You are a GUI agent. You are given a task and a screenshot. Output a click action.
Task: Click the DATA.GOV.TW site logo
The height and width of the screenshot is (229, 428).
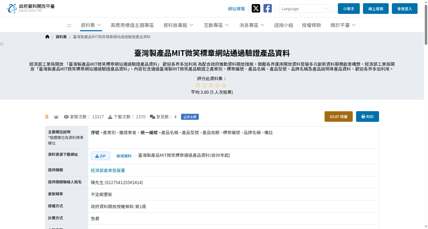pyautogui.click(x=30, y=8)
